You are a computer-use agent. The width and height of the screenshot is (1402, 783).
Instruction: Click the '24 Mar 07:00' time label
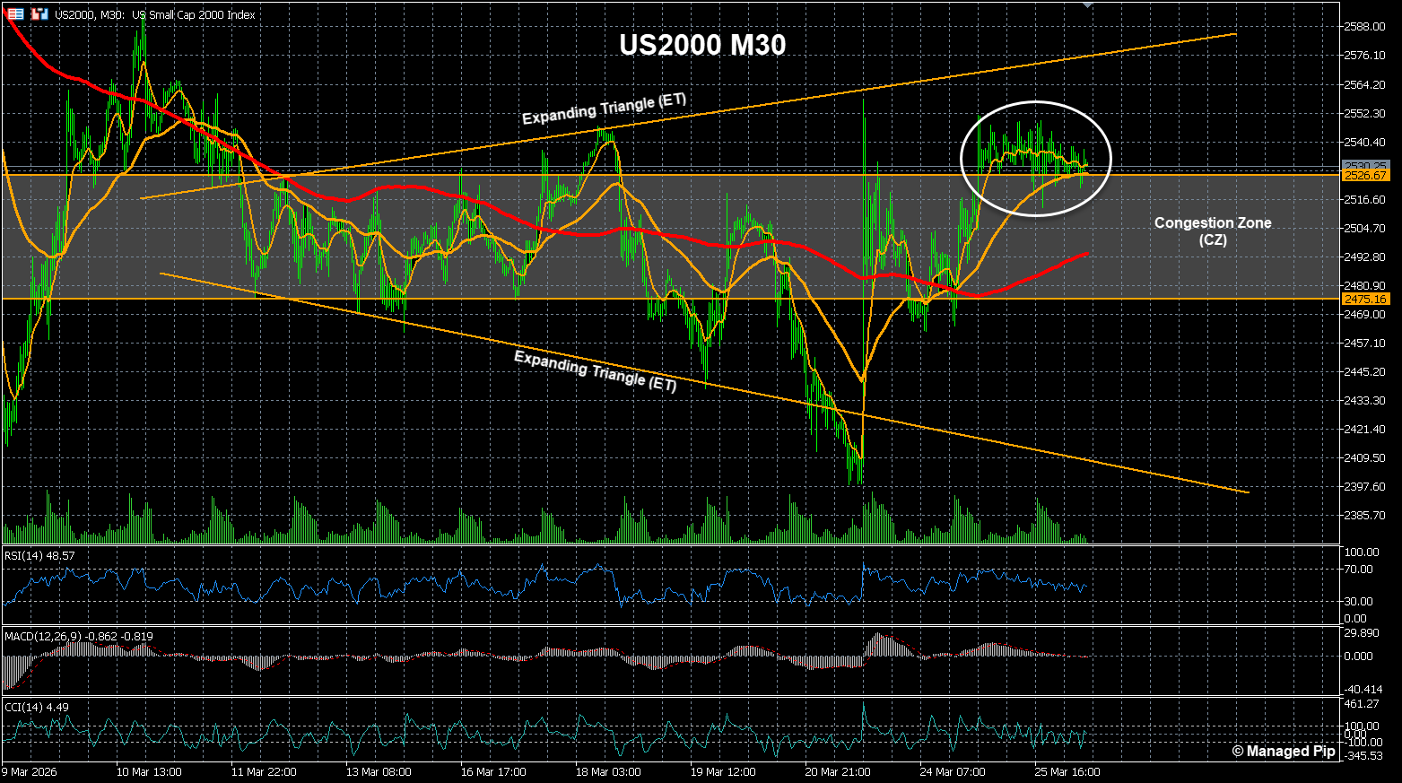(x=953, y=772)
